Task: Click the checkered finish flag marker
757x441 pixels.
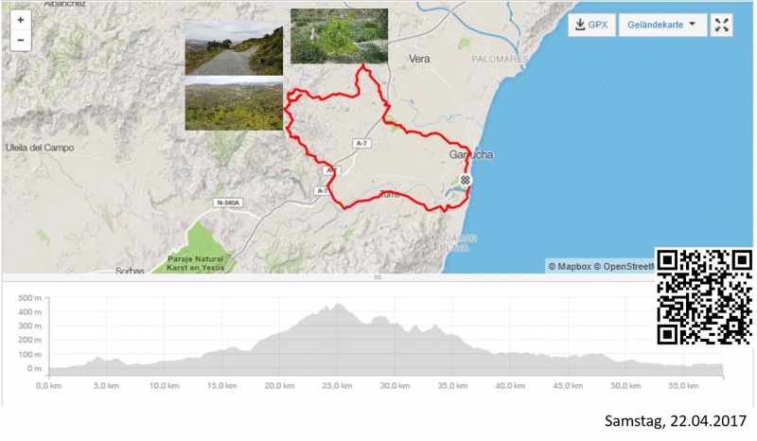Action: (466, 180)
